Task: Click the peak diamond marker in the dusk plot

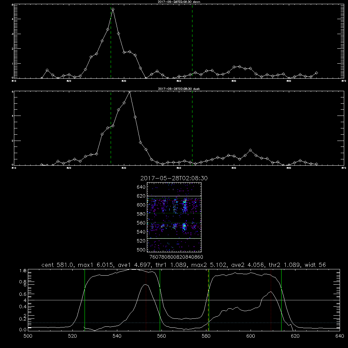Action: coord(129,92)
